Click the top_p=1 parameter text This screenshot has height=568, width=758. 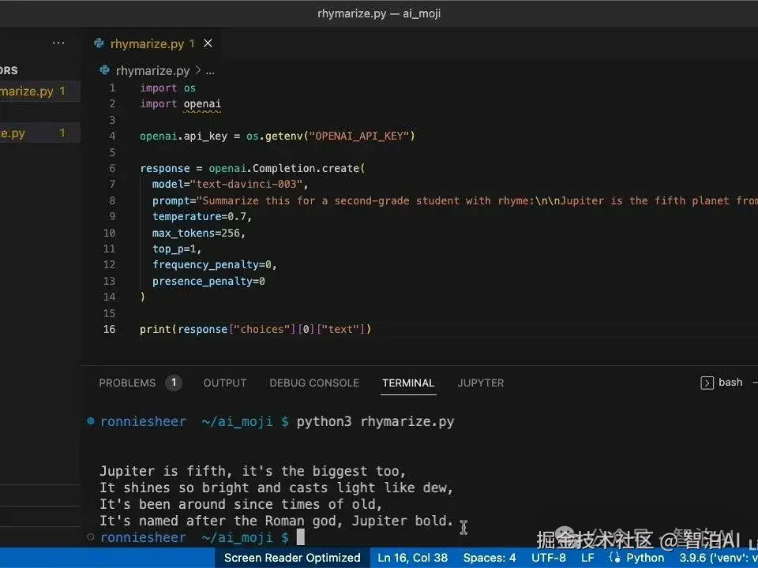176,248
